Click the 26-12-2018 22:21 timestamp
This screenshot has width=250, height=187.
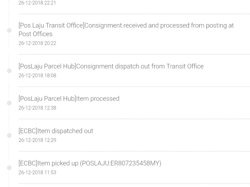tap(37, 3)
